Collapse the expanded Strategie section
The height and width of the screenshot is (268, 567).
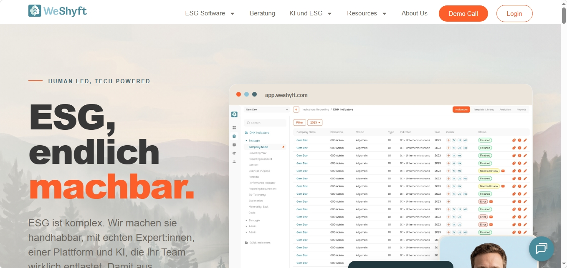tap(252, 141)
